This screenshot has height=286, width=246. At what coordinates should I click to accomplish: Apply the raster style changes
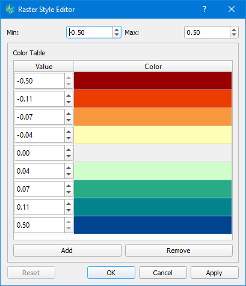pos(214,273)
